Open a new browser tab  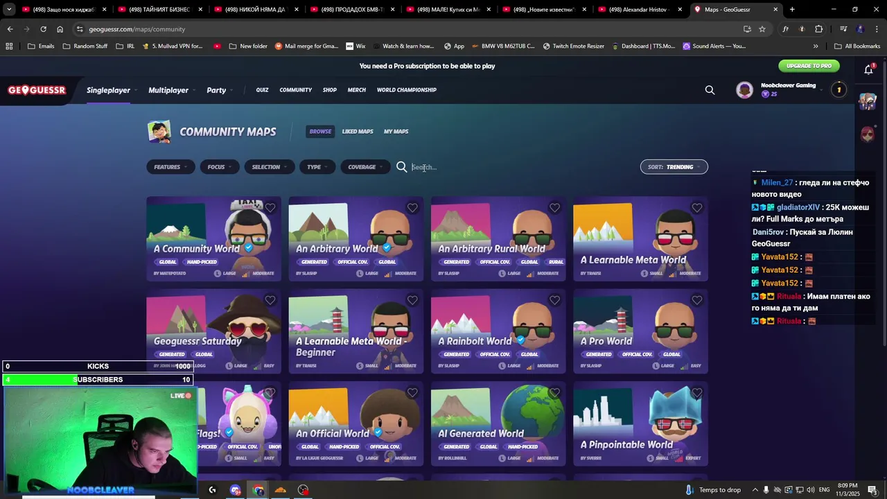click(792, 10)
